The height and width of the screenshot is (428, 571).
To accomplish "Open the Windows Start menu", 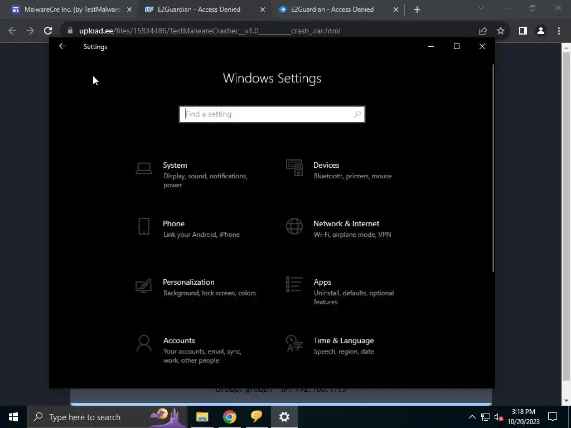I will pos(13,417).
